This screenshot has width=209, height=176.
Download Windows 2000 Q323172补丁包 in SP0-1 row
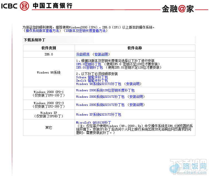[100, 97]
